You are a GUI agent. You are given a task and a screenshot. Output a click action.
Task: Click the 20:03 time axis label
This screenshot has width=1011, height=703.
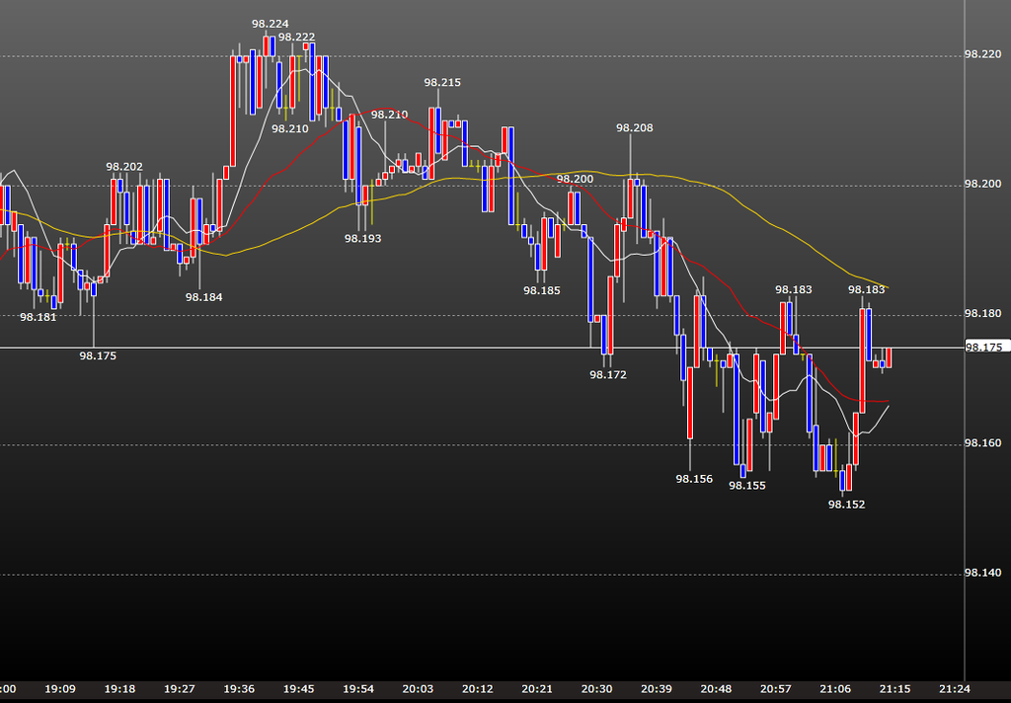point(418,689)
